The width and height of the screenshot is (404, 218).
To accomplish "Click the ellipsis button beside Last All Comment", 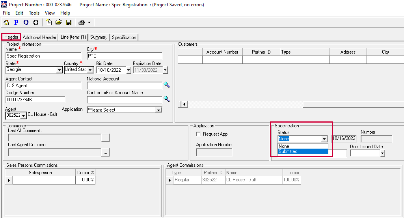I will point(105,138).
